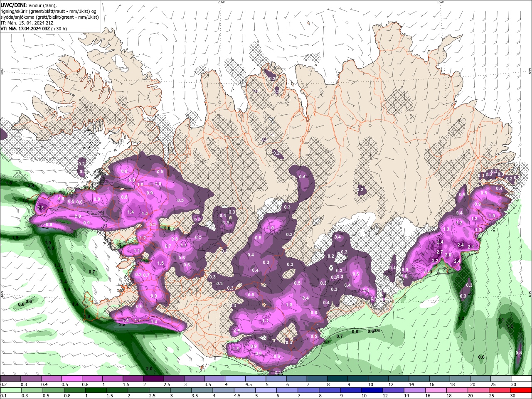Viewport: 532px width, 399px height.
Task: Click the '0.1' label starting the rain legend
Action: click(x=3, y=396)
